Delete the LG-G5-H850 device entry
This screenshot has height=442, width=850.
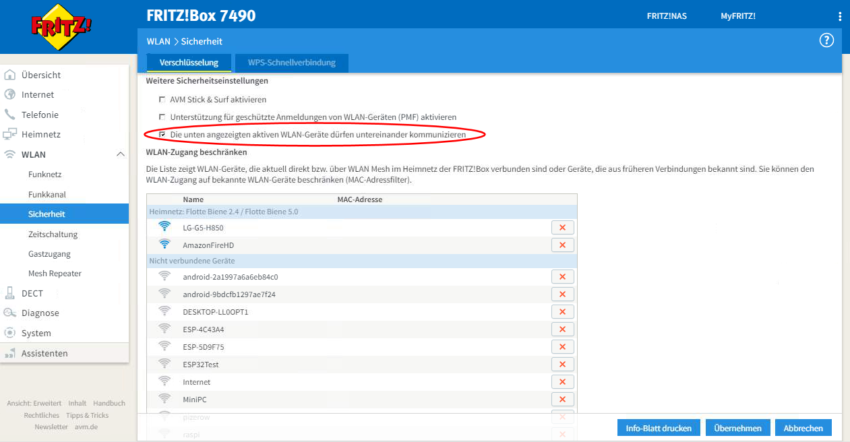[562, 228]
